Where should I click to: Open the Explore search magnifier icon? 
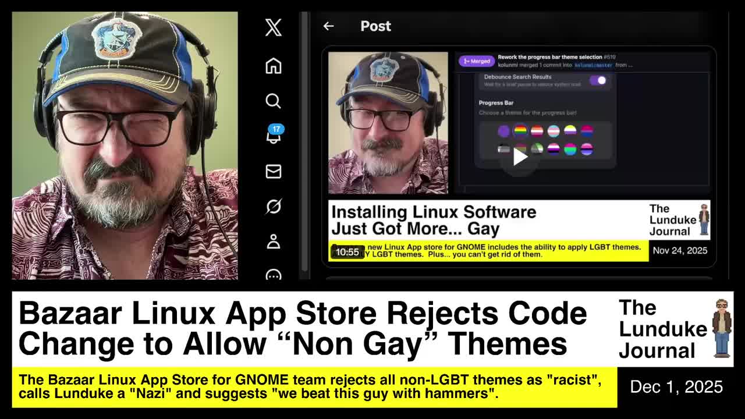point(273,101)
